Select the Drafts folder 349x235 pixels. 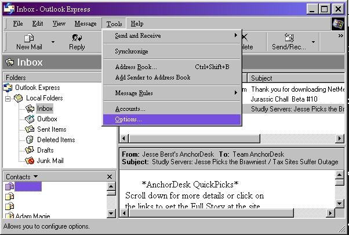[45, 150]
